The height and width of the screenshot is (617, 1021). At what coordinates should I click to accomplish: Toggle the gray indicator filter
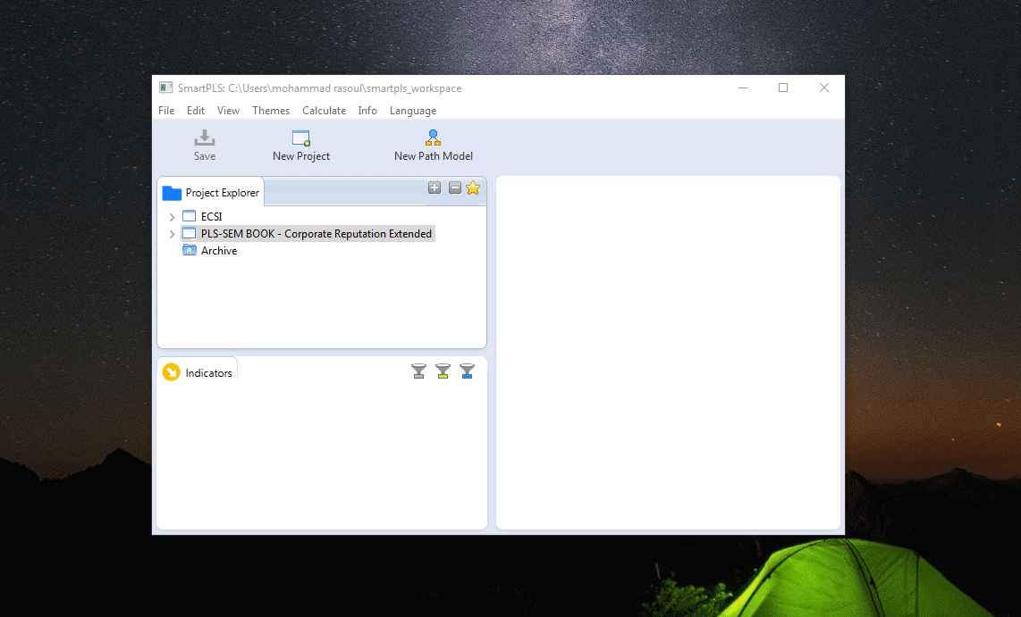pos(418,371)
